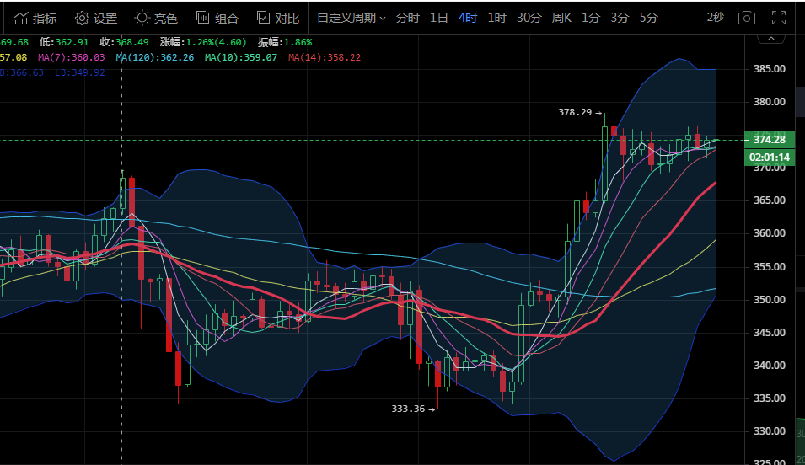Enter fullscreen with the expand icon
This screenshot has width=805, height=465.
point(780,18)
